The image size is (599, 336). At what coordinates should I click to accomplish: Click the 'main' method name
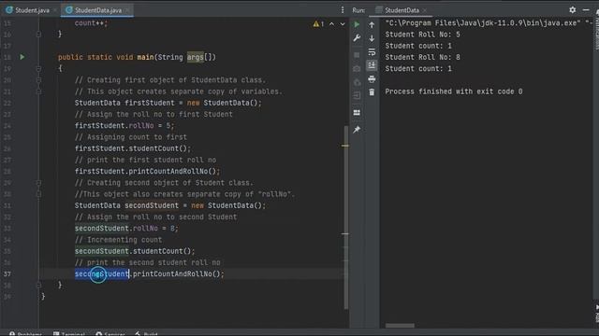pos(145,57)
